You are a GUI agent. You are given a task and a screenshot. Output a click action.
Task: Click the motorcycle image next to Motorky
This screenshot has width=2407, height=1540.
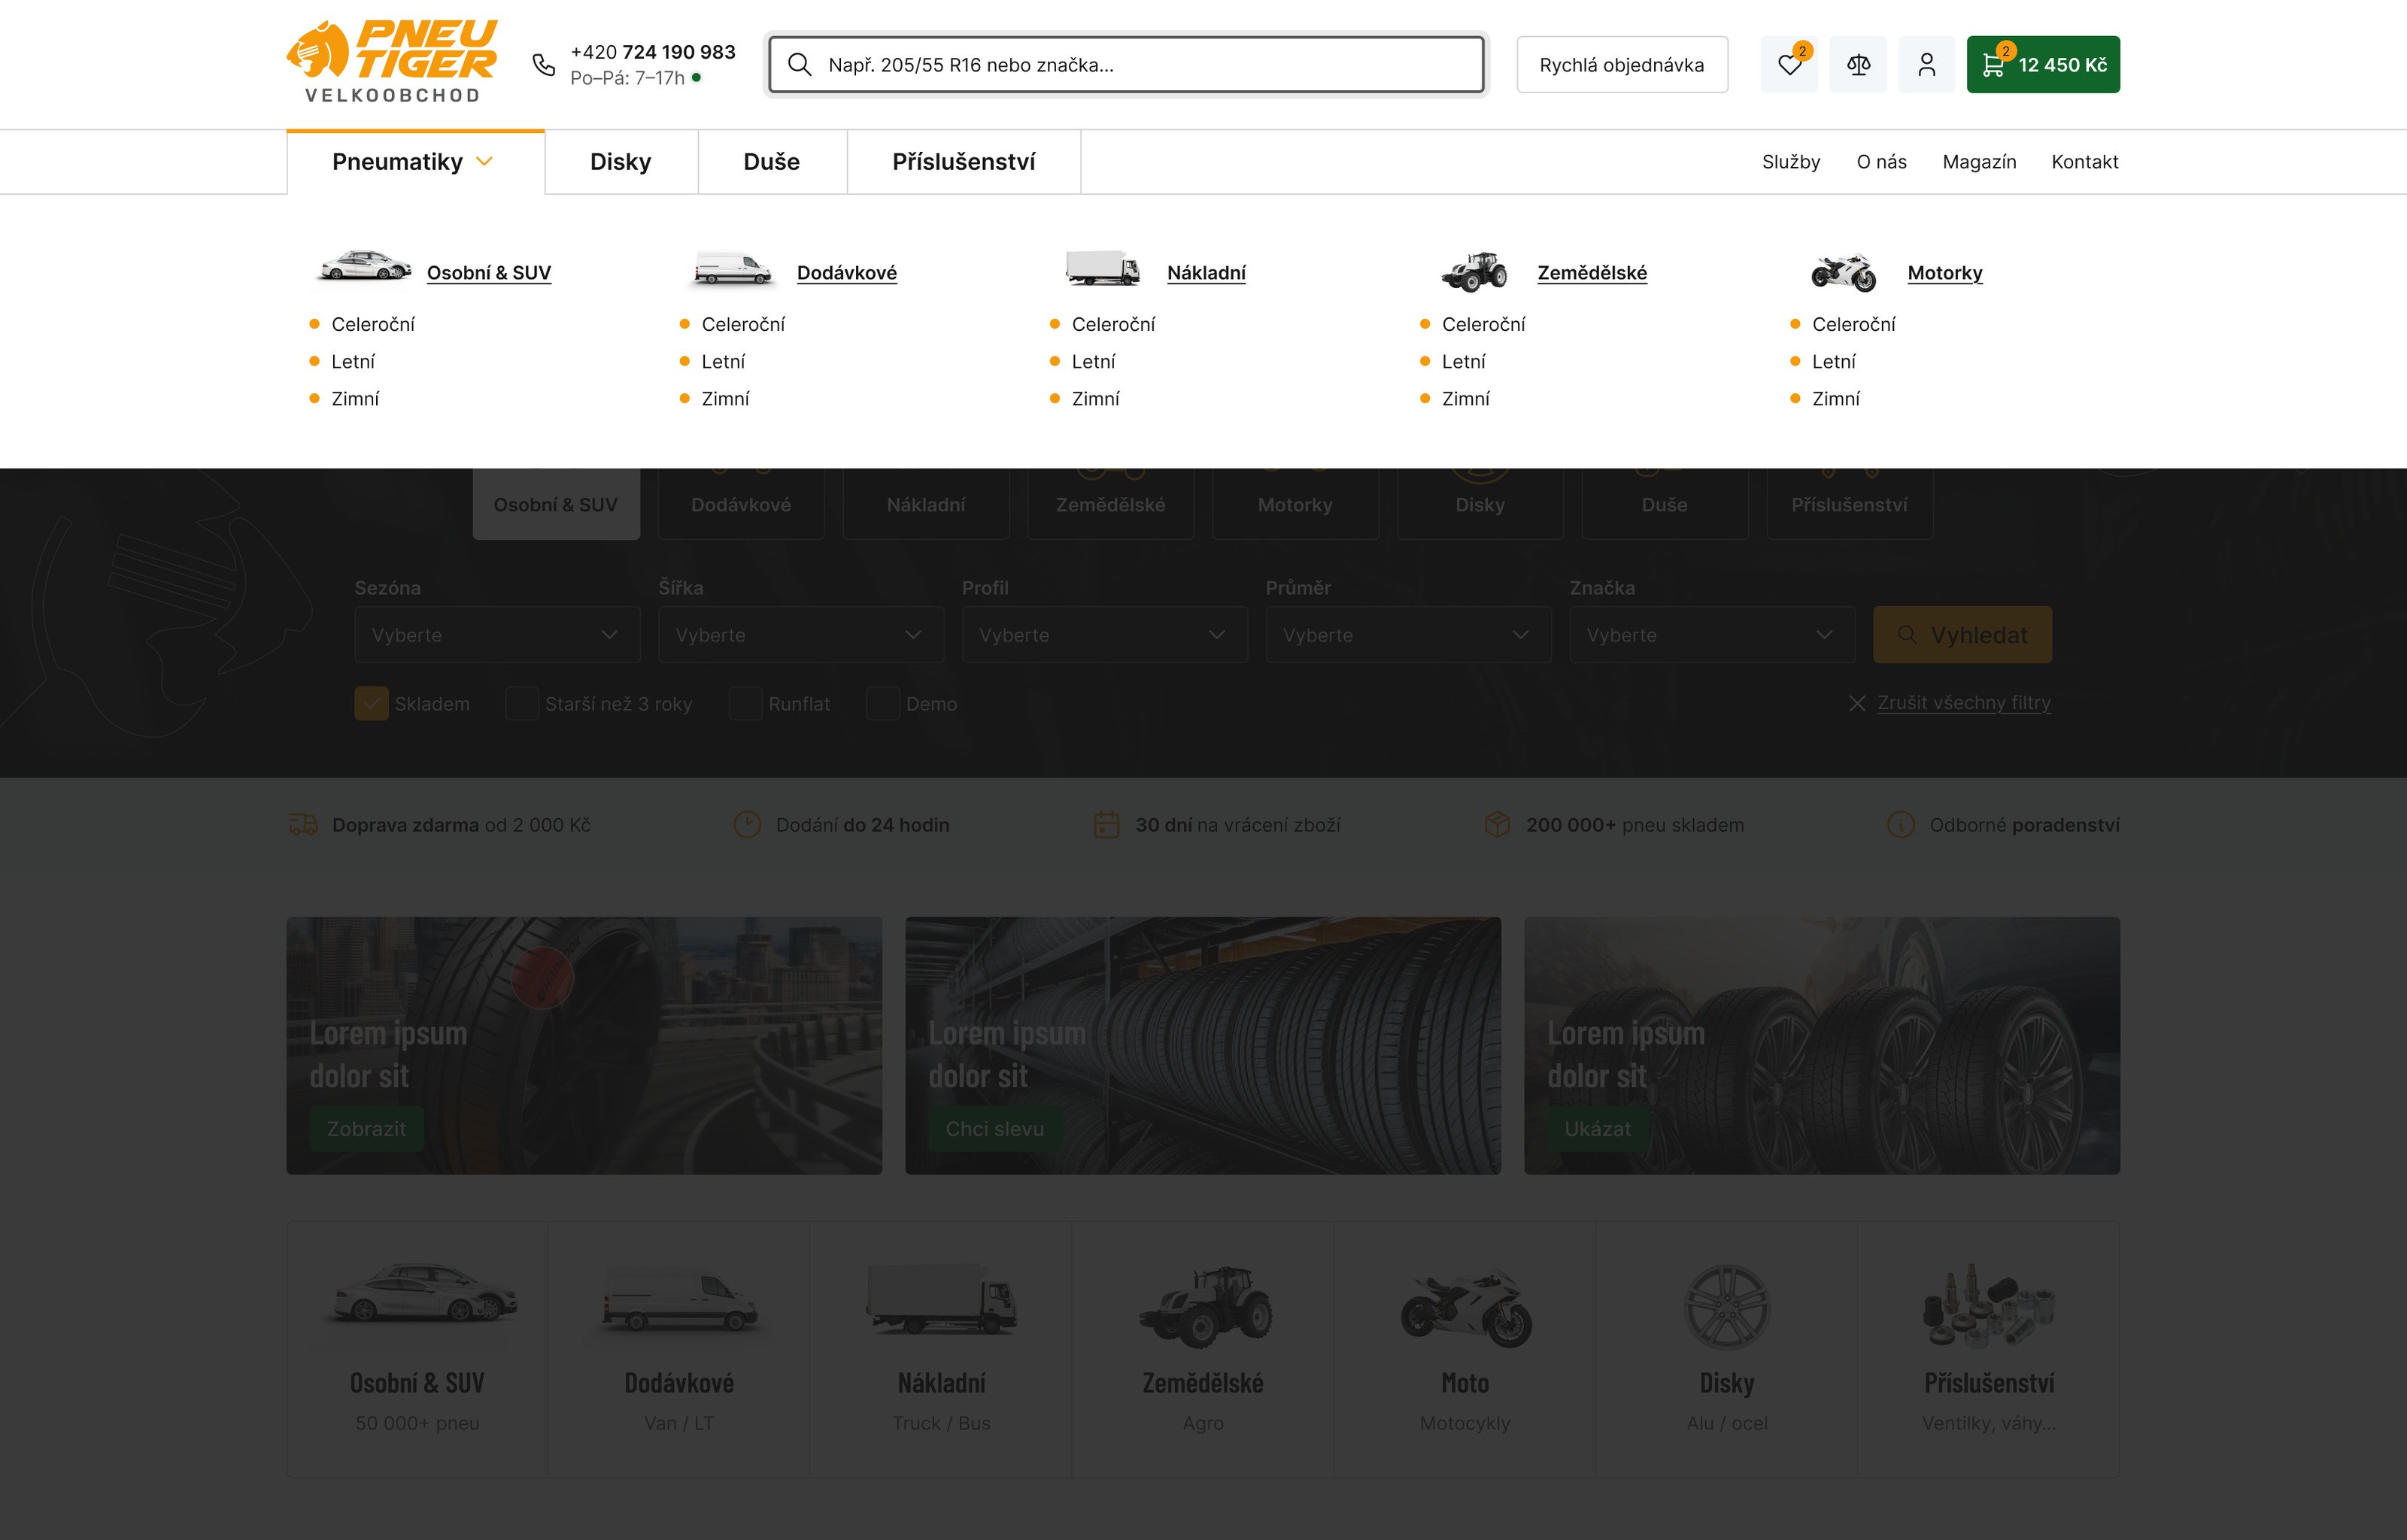(x=1843, y=272)
